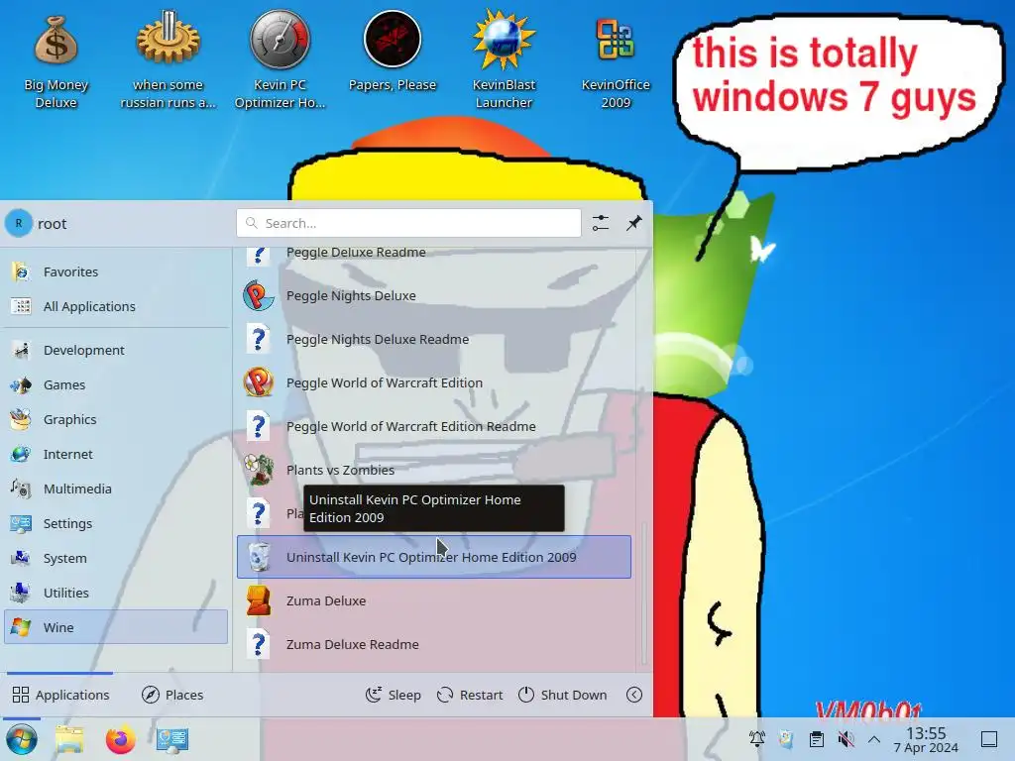Click the application list scrollbar
Screen dimensions: 1015x761
(644, 593)
